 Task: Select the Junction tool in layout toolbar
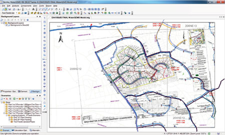point(45,26)
